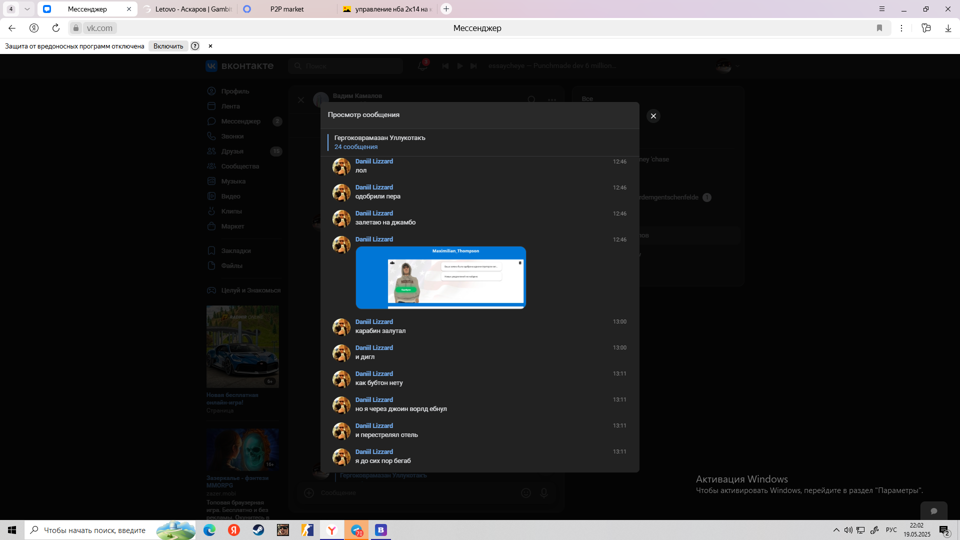Viewport: 960px width, 540px height.
Task: Dismiss the protection warning bar
Action: [x=210, y=46]
